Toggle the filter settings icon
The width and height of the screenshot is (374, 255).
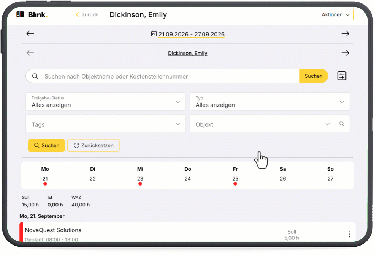(x=342, y=76)
